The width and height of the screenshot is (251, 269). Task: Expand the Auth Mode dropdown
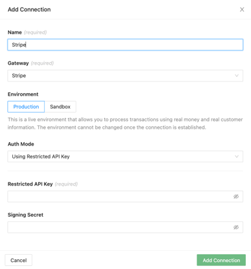coord(125,156)
